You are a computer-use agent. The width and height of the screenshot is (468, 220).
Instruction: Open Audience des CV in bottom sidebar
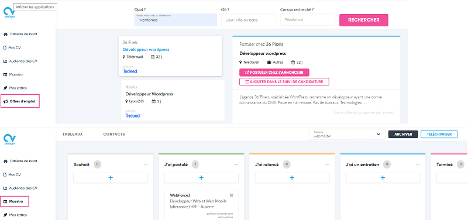click(x=20, y=188)
